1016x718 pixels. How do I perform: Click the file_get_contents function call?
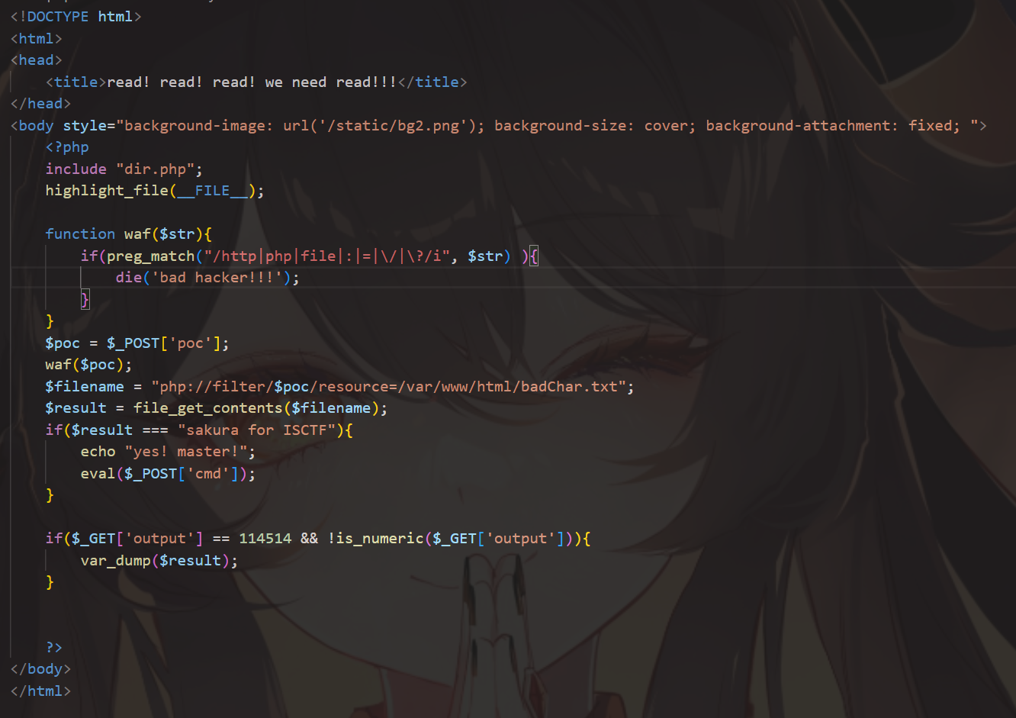[x=260, y=408]
